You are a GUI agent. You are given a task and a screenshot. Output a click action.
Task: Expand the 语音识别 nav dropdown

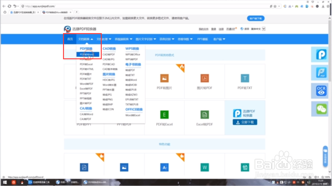pyautogui.click(x=167, y=39)
